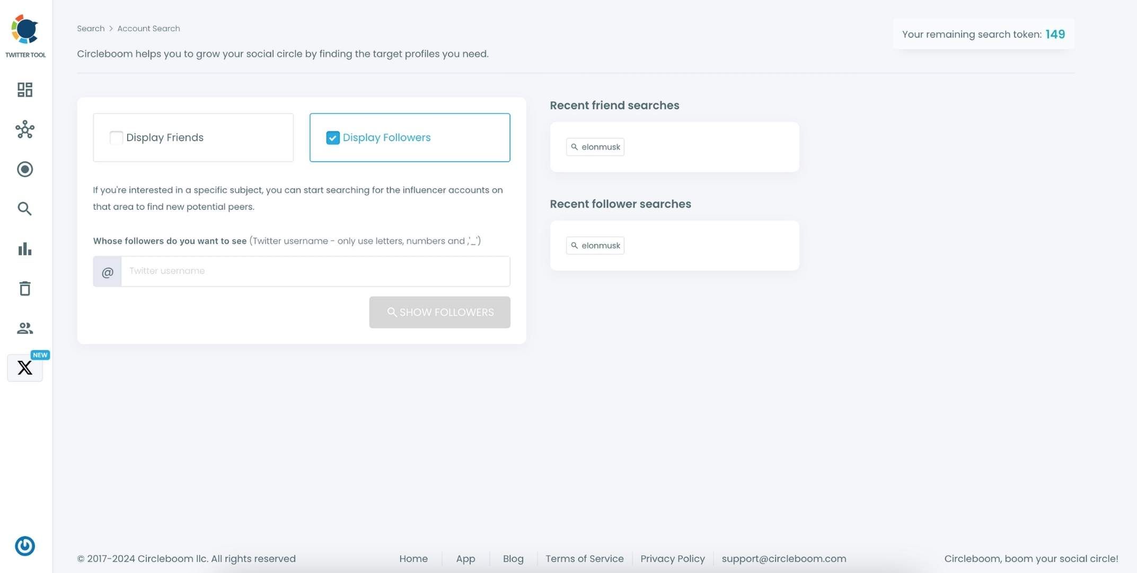Click the Home footer navigation link
Image resolution: width=1137 pixels, height=573 pixels.
point(413,558)
